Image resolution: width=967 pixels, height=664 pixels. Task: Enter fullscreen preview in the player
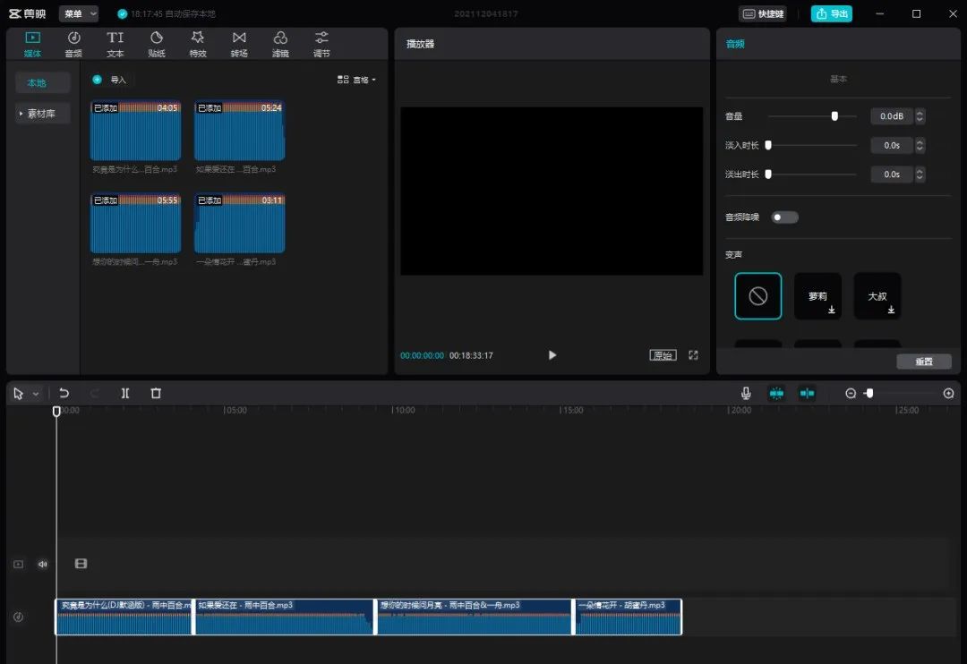click(x=693, y=355)
